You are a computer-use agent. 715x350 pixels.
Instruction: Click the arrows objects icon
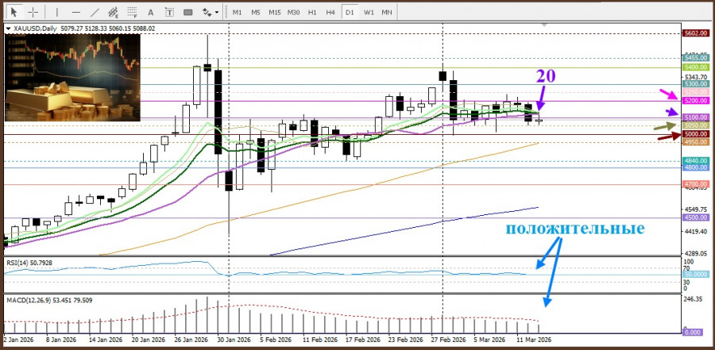point(207,12)
